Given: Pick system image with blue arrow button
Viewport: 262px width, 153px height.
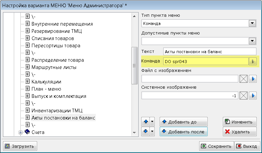Looking at the screenshot, I should (x=253, y=96).
